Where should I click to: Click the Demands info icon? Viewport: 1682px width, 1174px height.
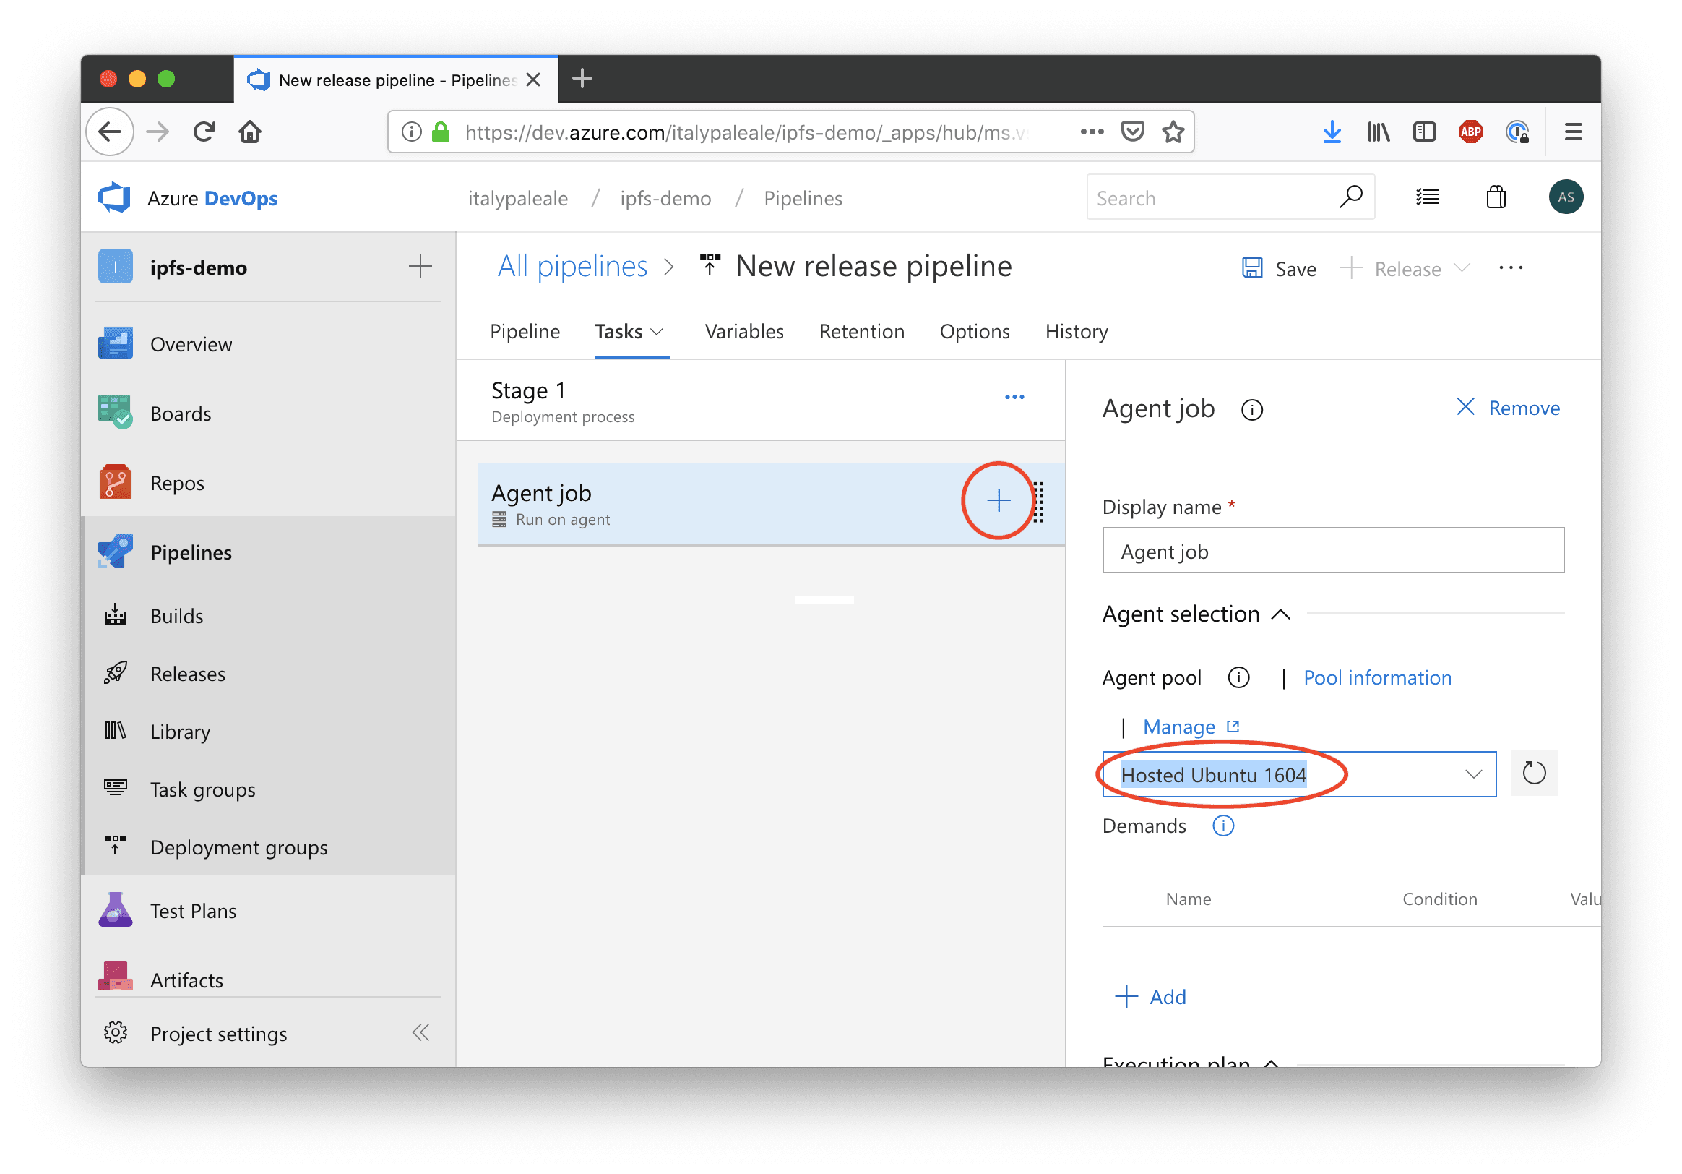[1222, 826]
